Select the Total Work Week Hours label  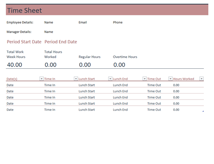tap(16, 55)
